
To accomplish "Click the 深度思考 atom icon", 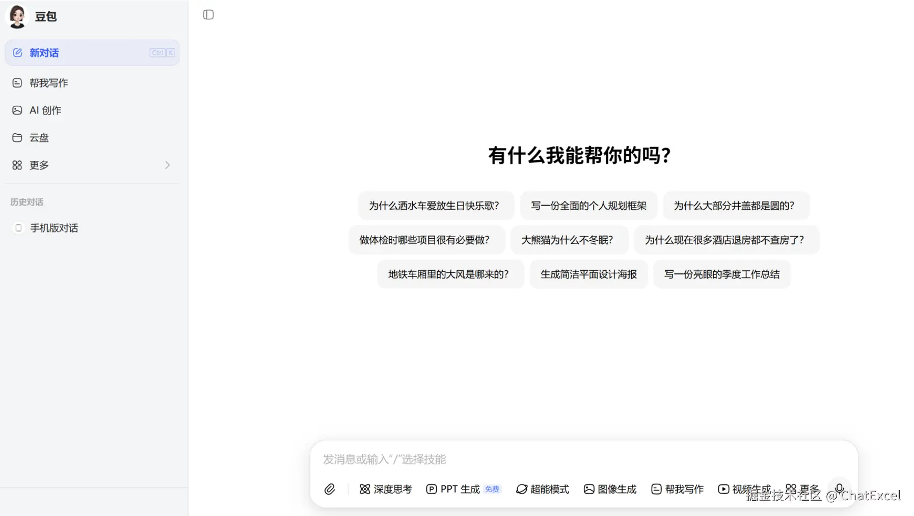I will [365, 489].
